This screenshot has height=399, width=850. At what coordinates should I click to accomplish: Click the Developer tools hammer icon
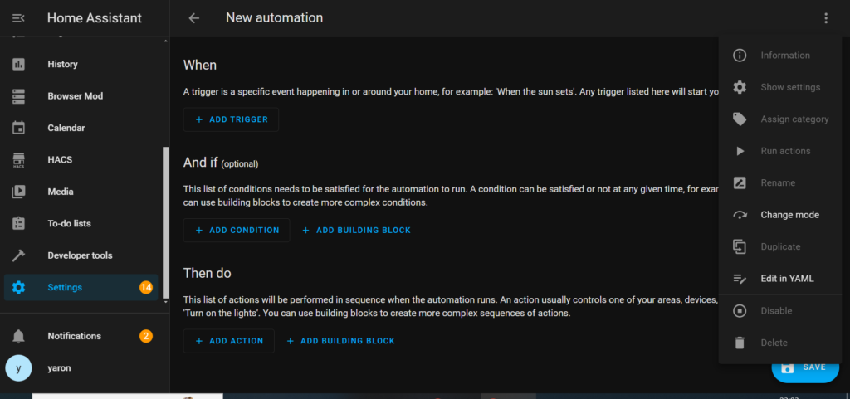(x=18, y=255)
